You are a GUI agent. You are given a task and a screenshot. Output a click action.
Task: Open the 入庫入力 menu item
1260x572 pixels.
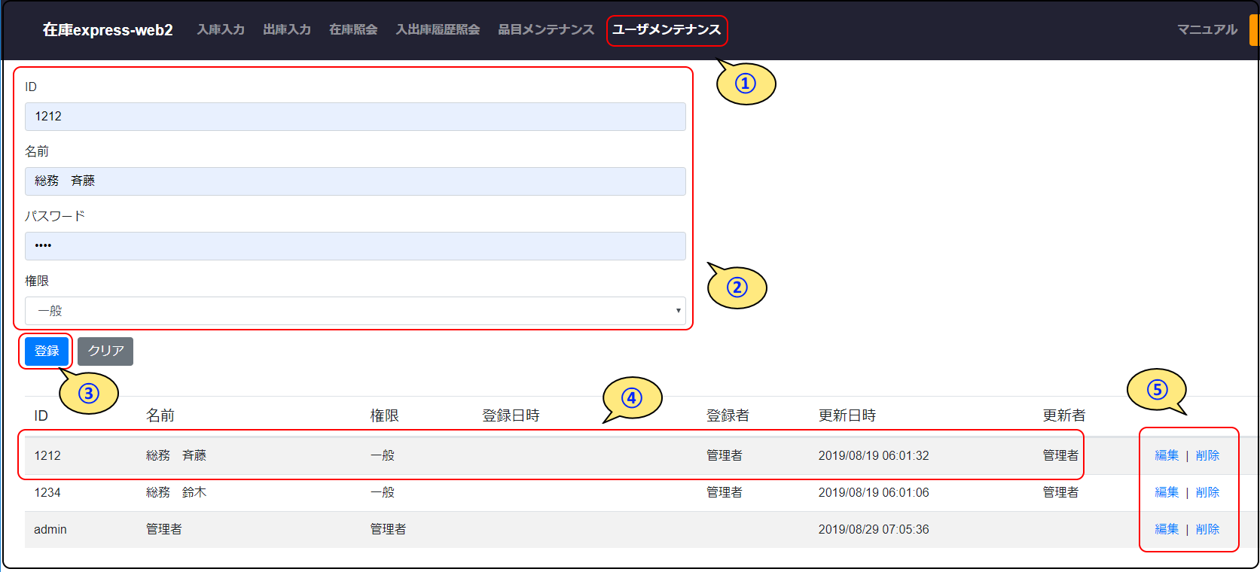[221, 29]
